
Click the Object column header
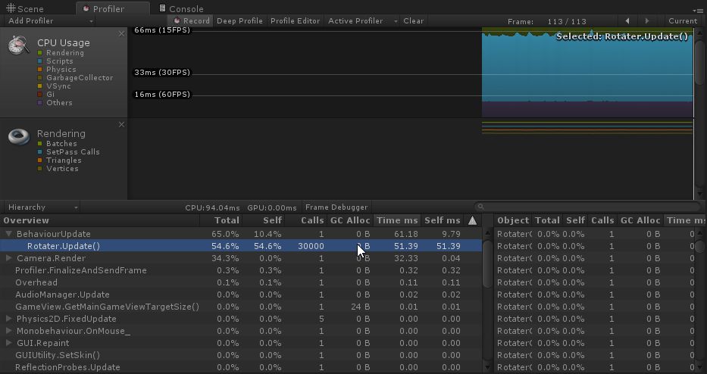click(513, 220)
